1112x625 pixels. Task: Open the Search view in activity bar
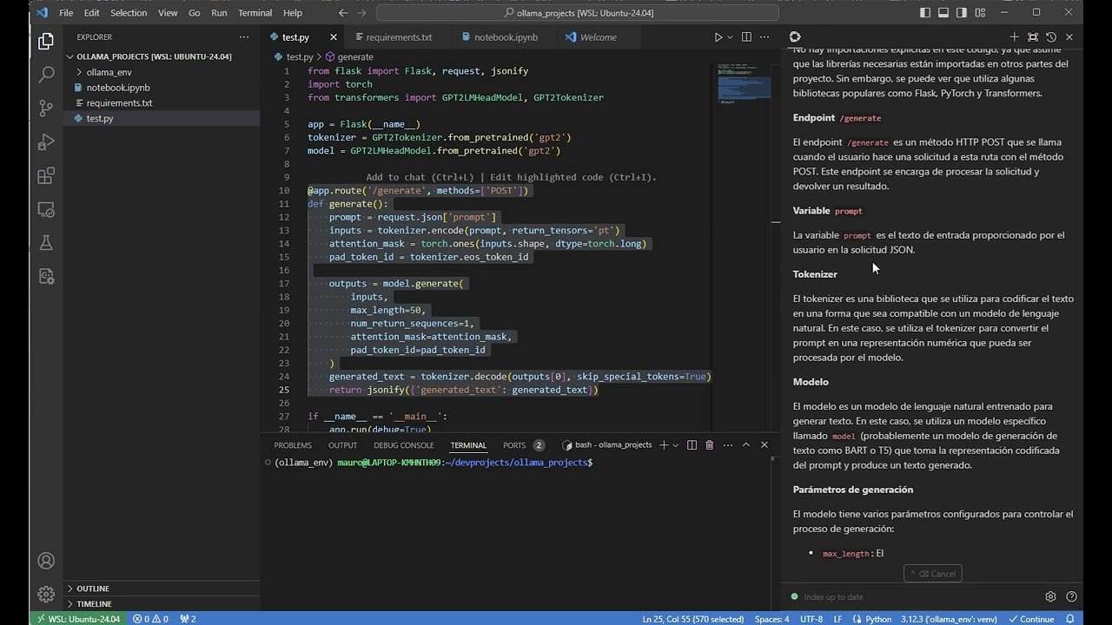[x=46, y=76]
